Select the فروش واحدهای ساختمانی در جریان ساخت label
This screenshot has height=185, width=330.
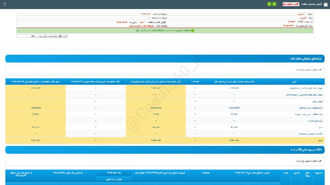[304, 95]
